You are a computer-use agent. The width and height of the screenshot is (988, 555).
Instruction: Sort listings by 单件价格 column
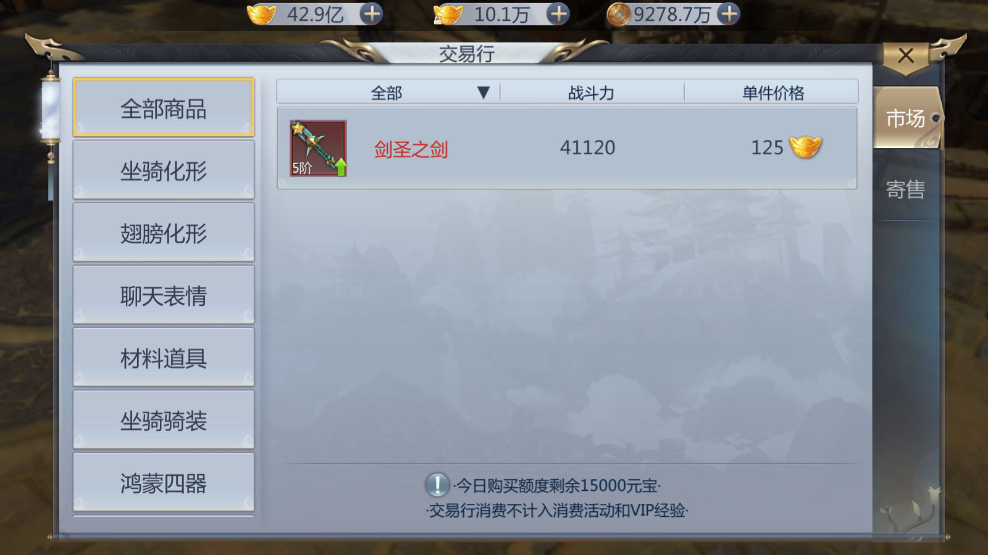point(772,92)
